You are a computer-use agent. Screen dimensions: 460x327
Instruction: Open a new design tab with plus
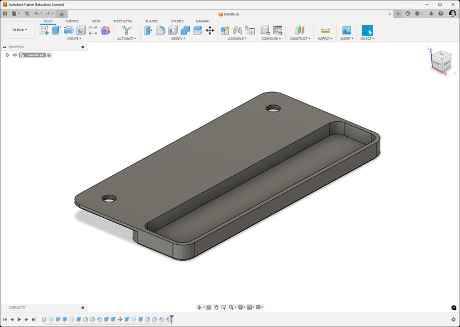click(x=398, y=14)
